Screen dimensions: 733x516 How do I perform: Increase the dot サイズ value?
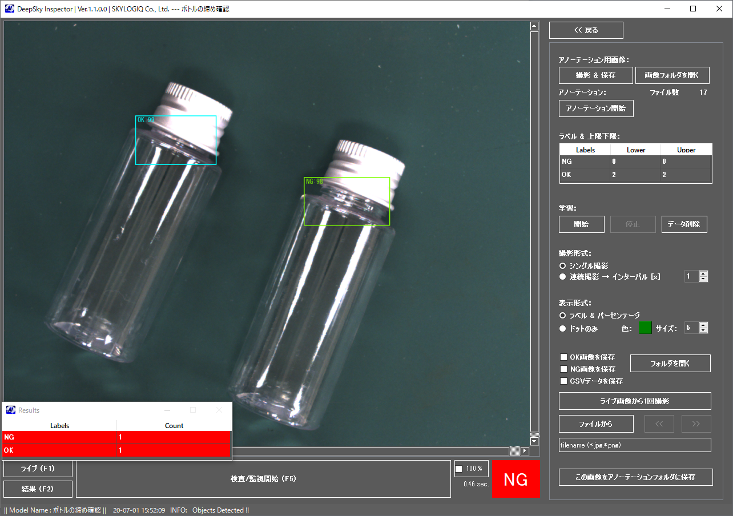click(x=703, y=325)
